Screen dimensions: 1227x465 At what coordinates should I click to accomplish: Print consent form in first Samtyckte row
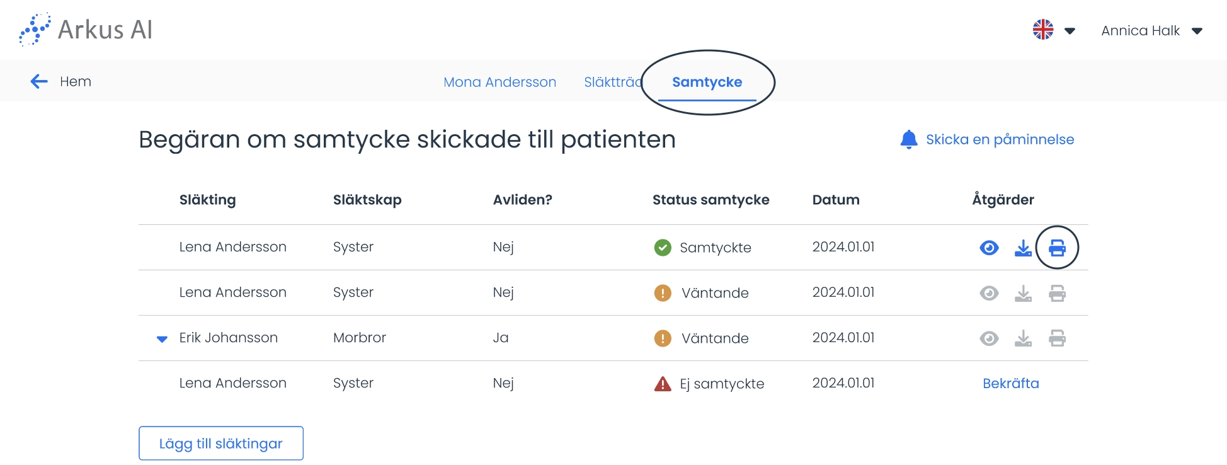[x=1057, y=248]
